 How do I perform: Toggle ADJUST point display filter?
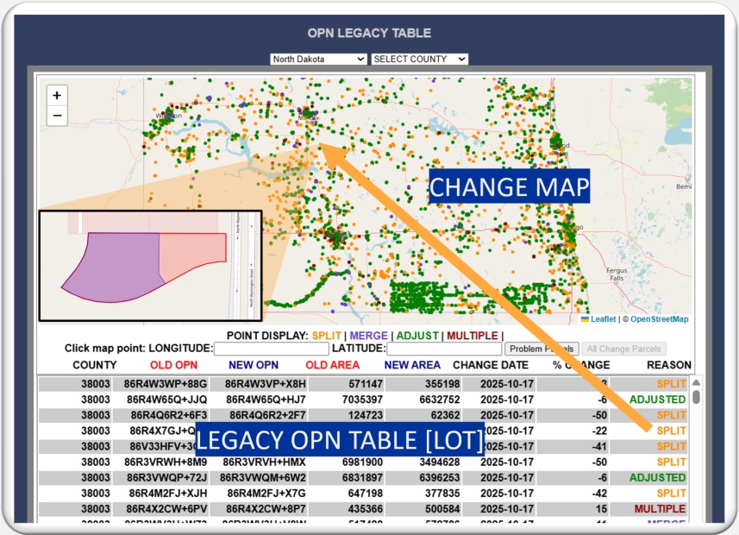coord(416,336)
